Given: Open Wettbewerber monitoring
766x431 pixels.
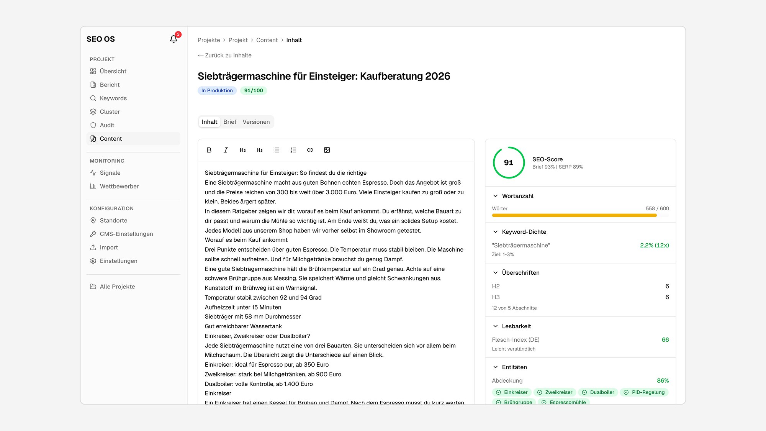Looking at the screenshot, I should tap(133, 186).
